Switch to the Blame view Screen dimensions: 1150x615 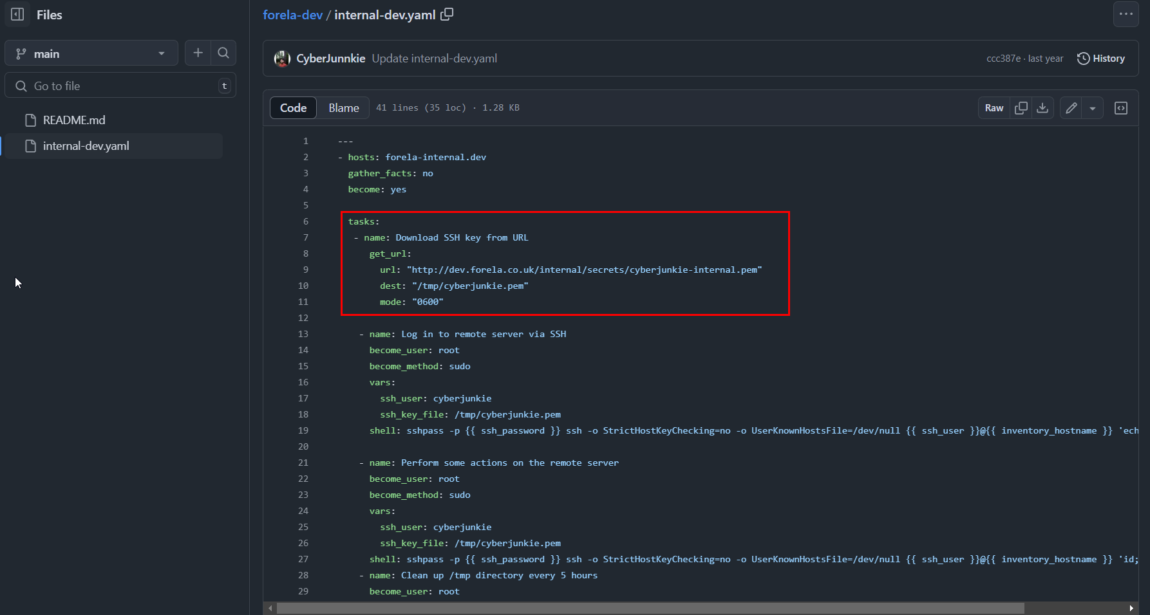click(343, 108)
